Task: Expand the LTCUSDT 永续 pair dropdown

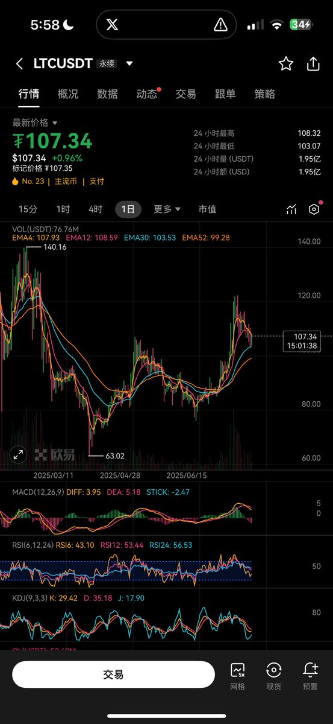Action: point(129,63)
